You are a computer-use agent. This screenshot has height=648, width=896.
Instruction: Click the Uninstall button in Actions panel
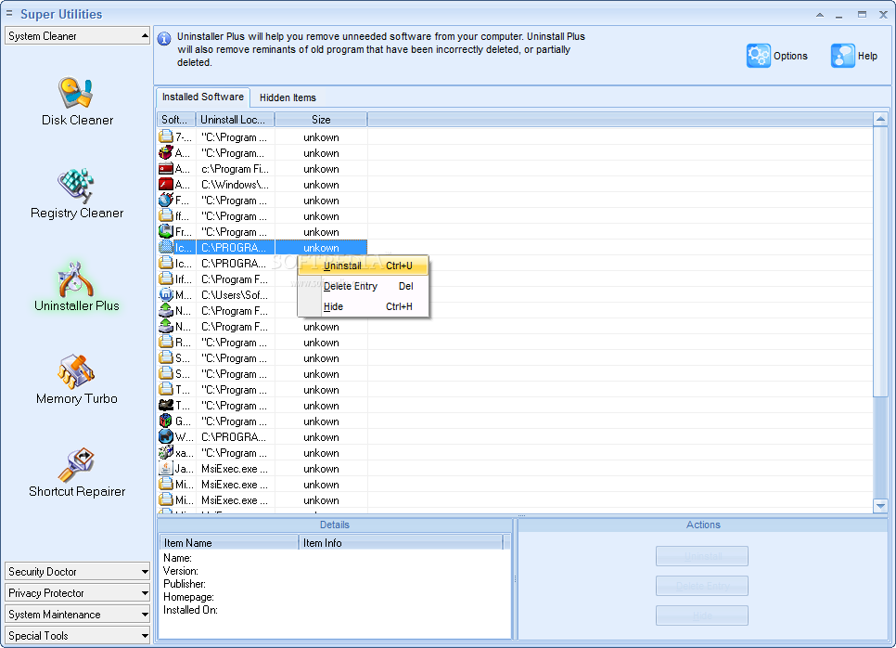tap(702, 556)
